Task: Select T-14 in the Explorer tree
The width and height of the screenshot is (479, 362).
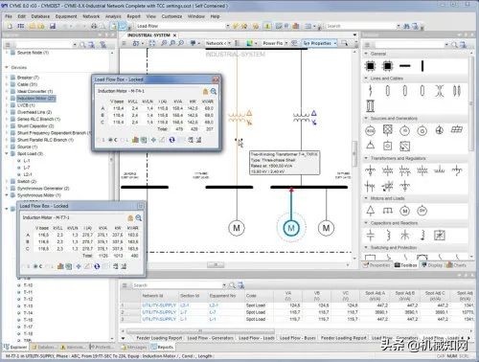Action: pos(29,313)
